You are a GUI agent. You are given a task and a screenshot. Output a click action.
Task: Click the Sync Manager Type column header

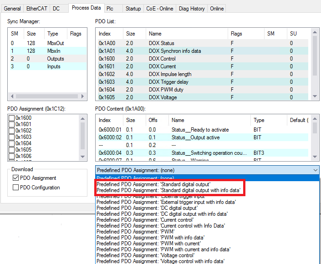(56, 34)
